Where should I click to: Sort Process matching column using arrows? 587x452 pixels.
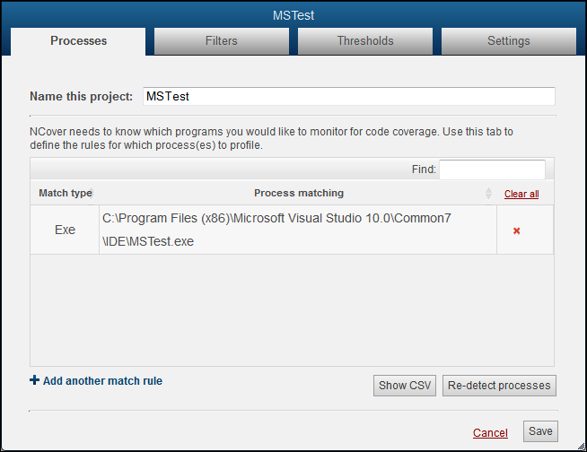click(x=488, y=193)
